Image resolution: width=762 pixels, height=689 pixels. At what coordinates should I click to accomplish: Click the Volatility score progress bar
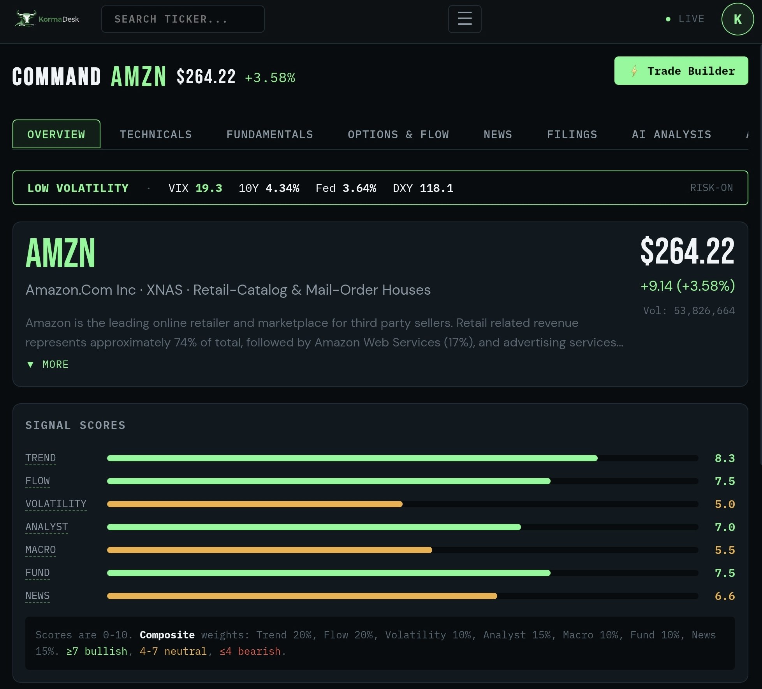(403, 504)
